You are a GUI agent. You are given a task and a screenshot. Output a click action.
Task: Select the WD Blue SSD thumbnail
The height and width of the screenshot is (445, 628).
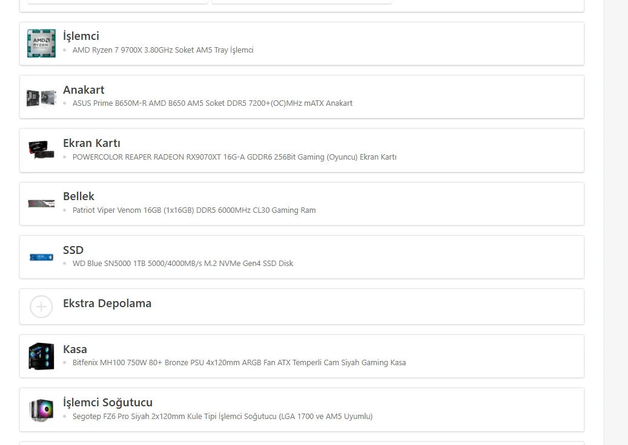coord(41,257)
